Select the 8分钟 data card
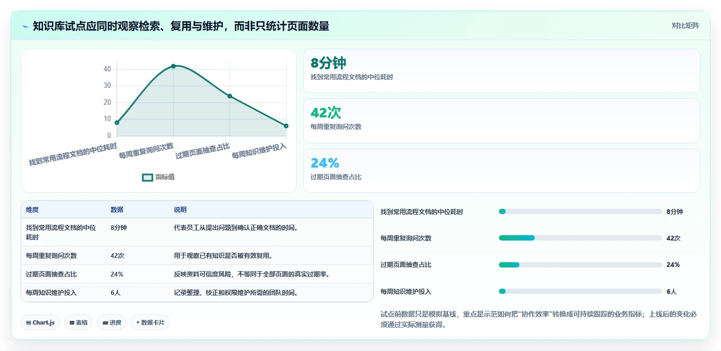The height and width of the screenshot is (351, 721). pyautogui.click(x=501, y=71)
